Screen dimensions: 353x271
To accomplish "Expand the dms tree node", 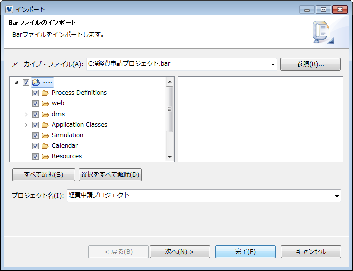I will coord(26,114).
